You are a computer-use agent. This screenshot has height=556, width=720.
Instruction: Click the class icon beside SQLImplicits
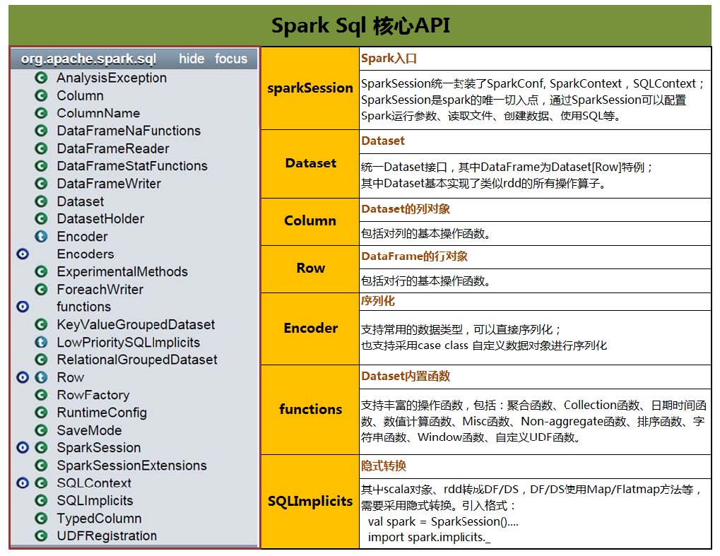[41, 500]
